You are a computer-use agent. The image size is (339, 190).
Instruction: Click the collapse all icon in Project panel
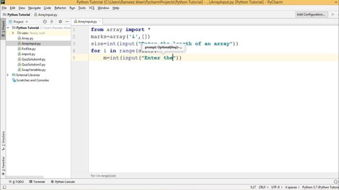point(52,22)
